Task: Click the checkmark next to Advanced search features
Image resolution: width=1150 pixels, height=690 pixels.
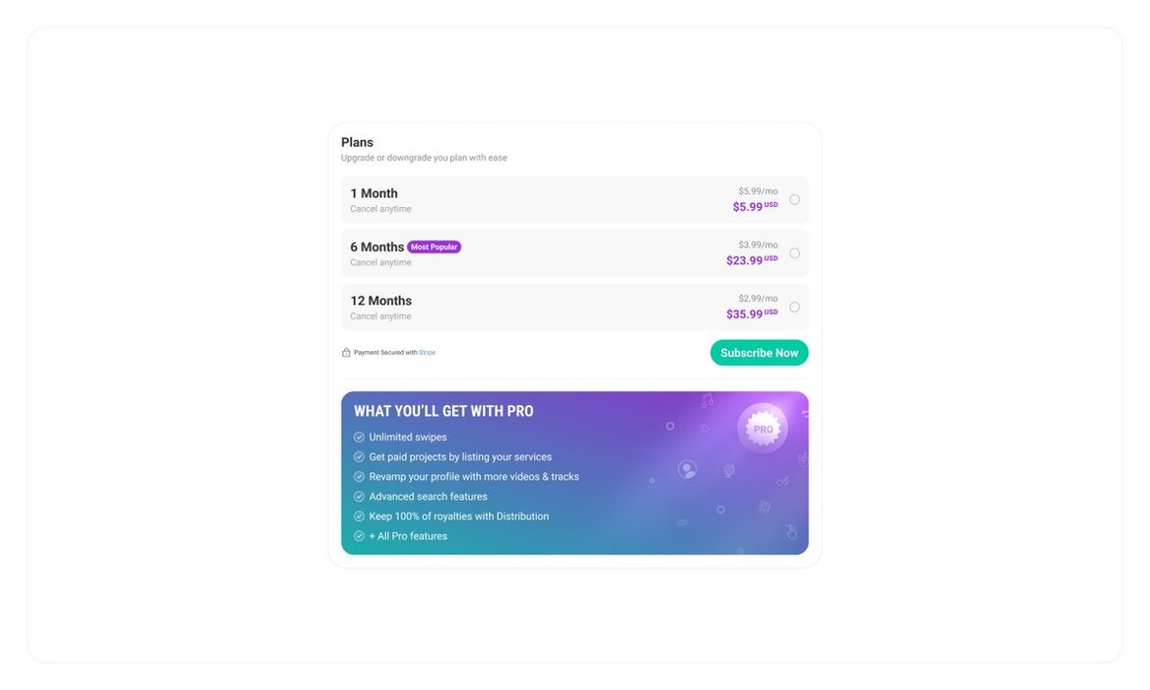Action: pos(359,497)
